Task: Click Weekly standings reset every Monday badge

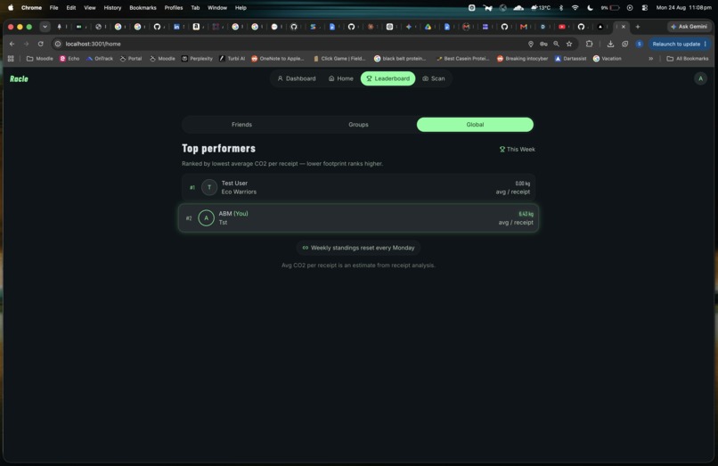Action: pyautogui.click(x=358, y=248)
